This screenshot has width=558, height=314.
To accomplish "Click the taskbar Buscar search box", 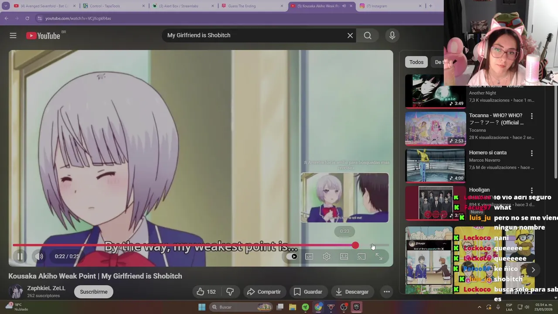I will pyautogui.click(x=241, y=307).
